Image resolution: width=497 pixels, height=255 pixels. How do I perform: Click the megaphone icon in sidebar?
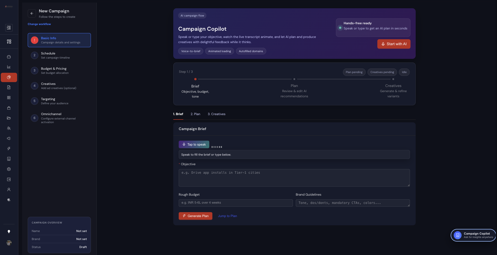coord(9,138)
